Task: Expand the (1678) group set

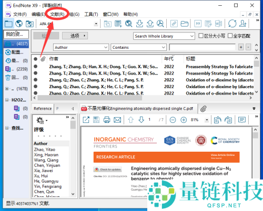Action: (7, 89)
